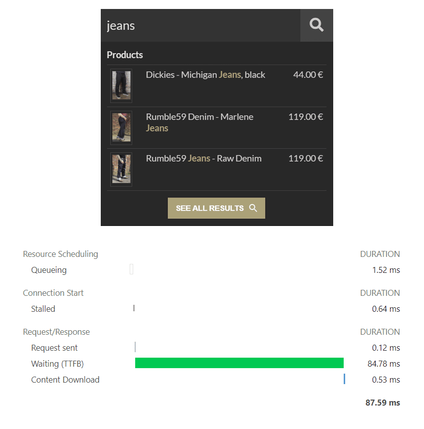Image resolution: width=424 pixels, height=429 pixels.
Task: Click the SEE ALL RESULTS button
Action: [216, 208]
